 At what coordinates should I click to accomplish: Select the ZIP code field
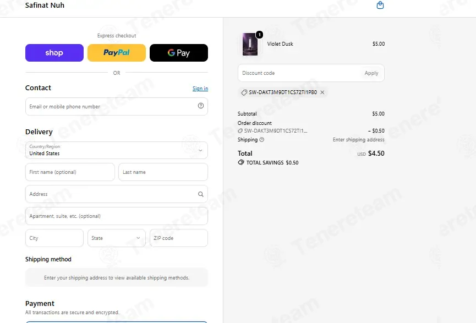point(179,238)
